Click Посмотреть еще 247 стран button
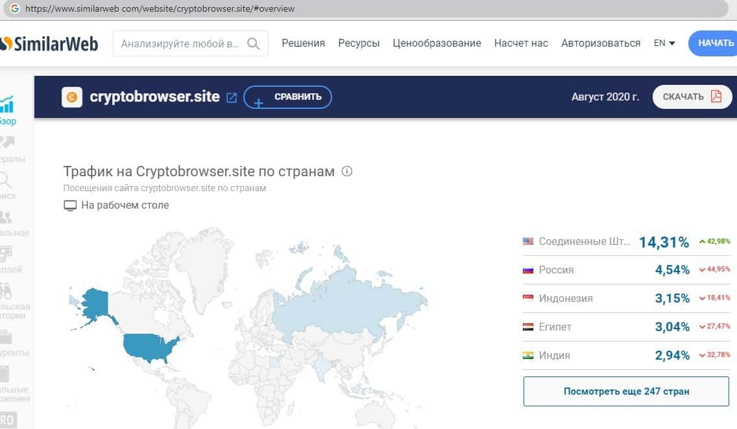 [626, 391]
